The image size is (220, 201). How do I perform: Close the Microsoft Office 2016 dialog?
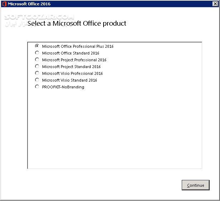pos(215,4)
